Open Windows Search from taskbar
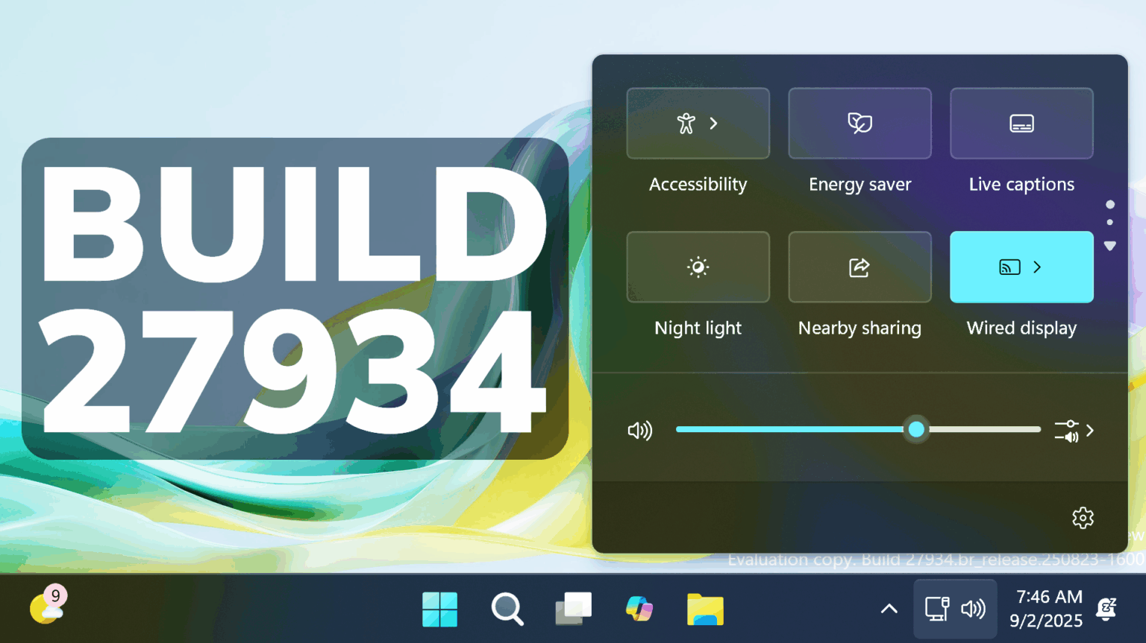Viewport: 1146px width, 643px height. coord(507,609)
